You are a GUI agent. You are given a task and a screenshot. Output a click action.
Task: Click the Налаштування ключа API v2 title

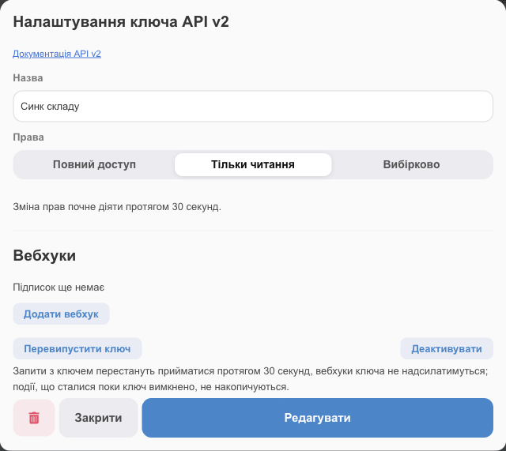(121, 22)
